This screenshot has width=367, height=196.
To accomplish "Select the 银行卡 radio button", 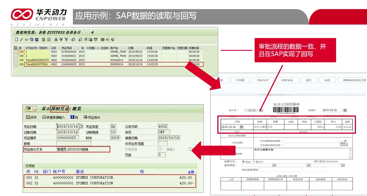I will pyautogui.click(x=254, y=162).
